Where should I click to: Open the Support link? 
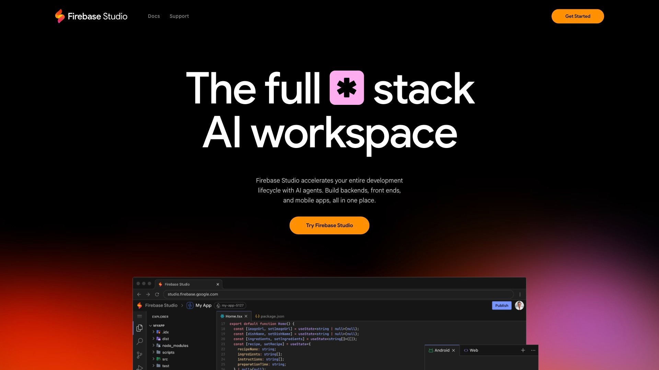tap(179, 16)
